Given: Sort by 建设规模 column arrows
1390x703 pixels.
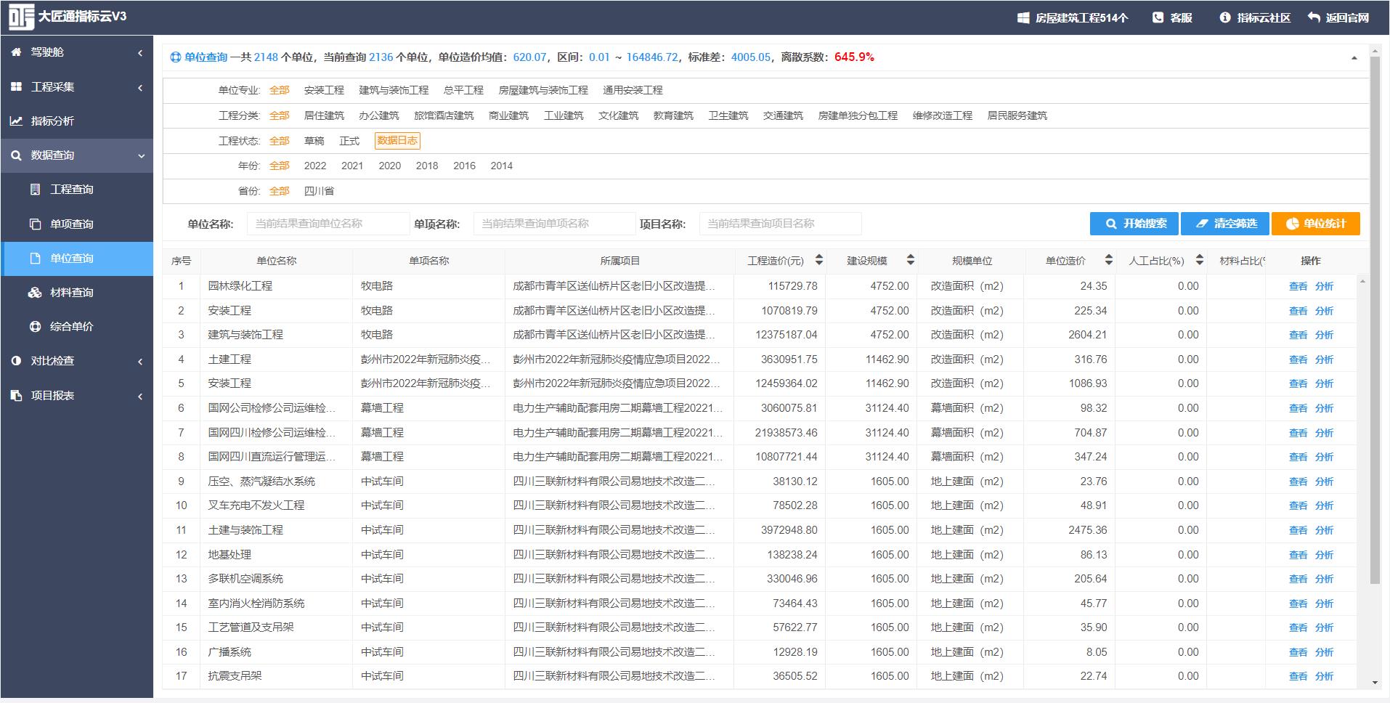Looking at the screenshot, I should click(x=911, y=260).
